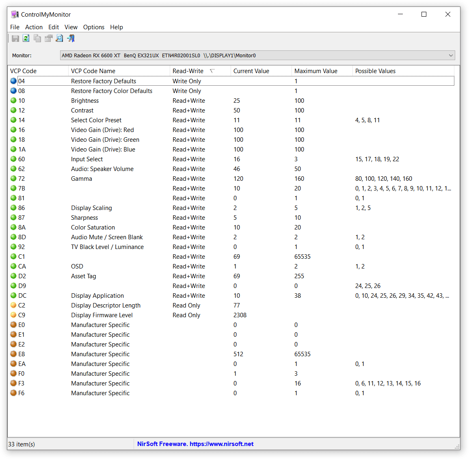The width and height of the screenshot is (469, 459).
Task: Click the Properties toolbar icon
Action: point(48,38)
